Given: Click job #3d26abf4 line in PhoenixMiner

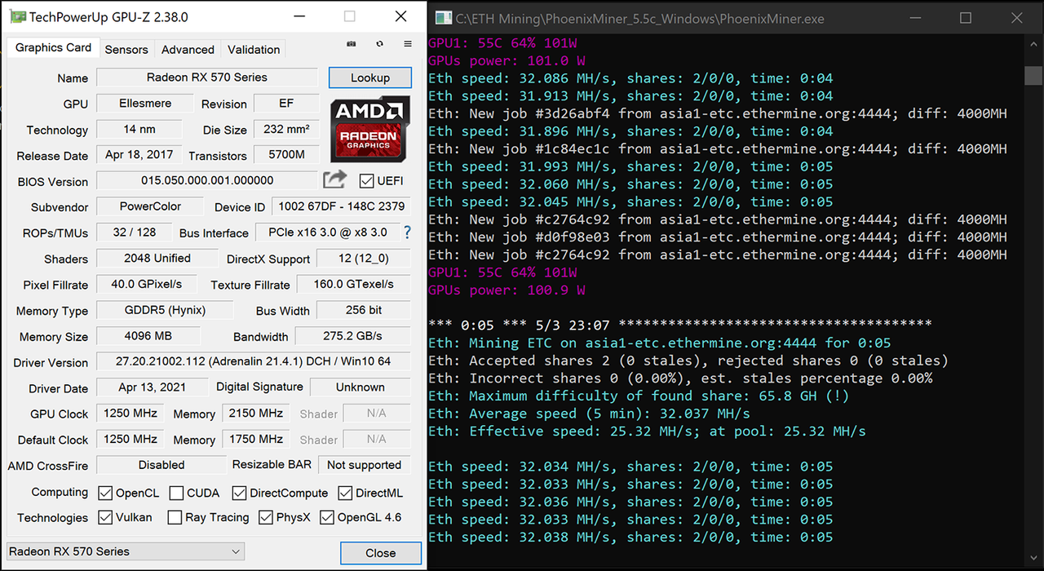Looking at the screenshot, I should [718, 113].
